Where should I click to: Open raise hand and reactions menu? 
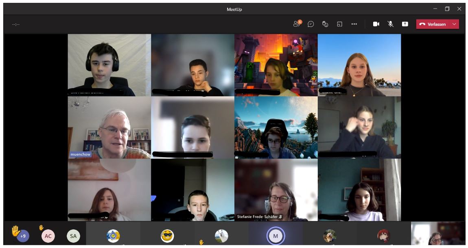click(x=325, y=24)
